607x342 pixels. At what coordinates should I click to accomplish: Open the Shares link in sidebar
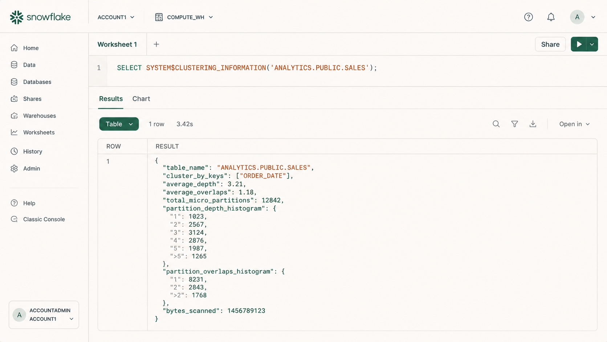[32, 99]
